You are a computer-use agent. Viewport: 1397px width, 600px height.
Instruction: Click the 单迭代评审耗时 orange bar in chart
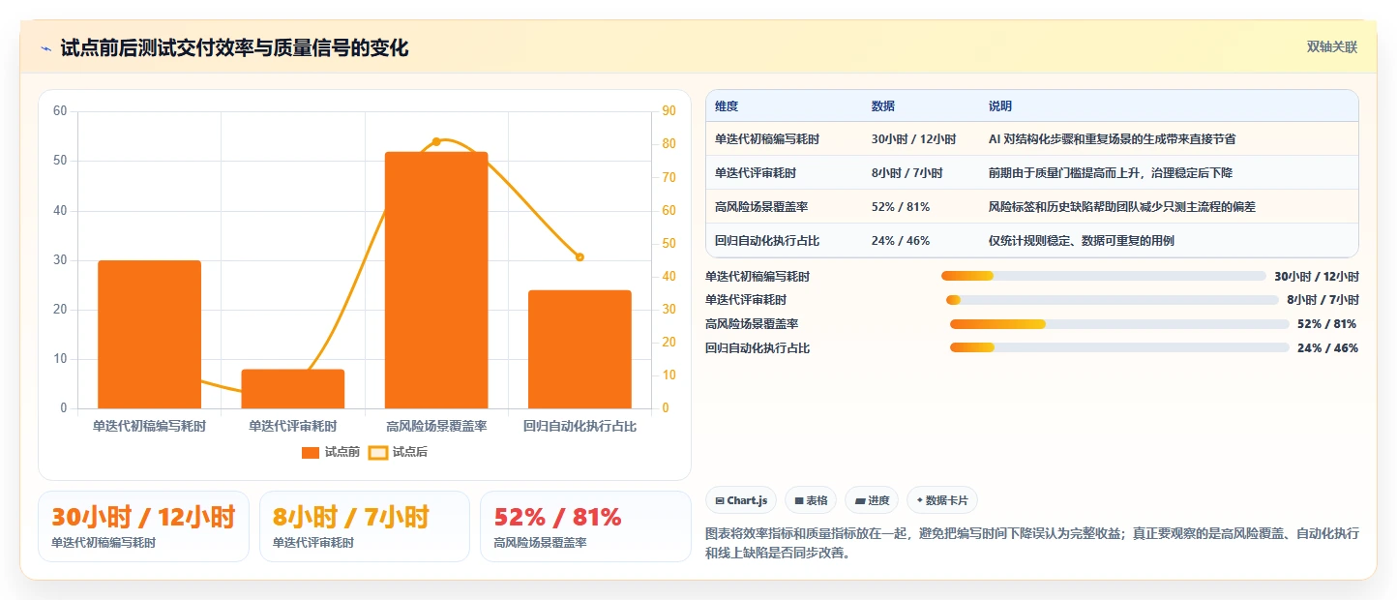tap(293, 389)
